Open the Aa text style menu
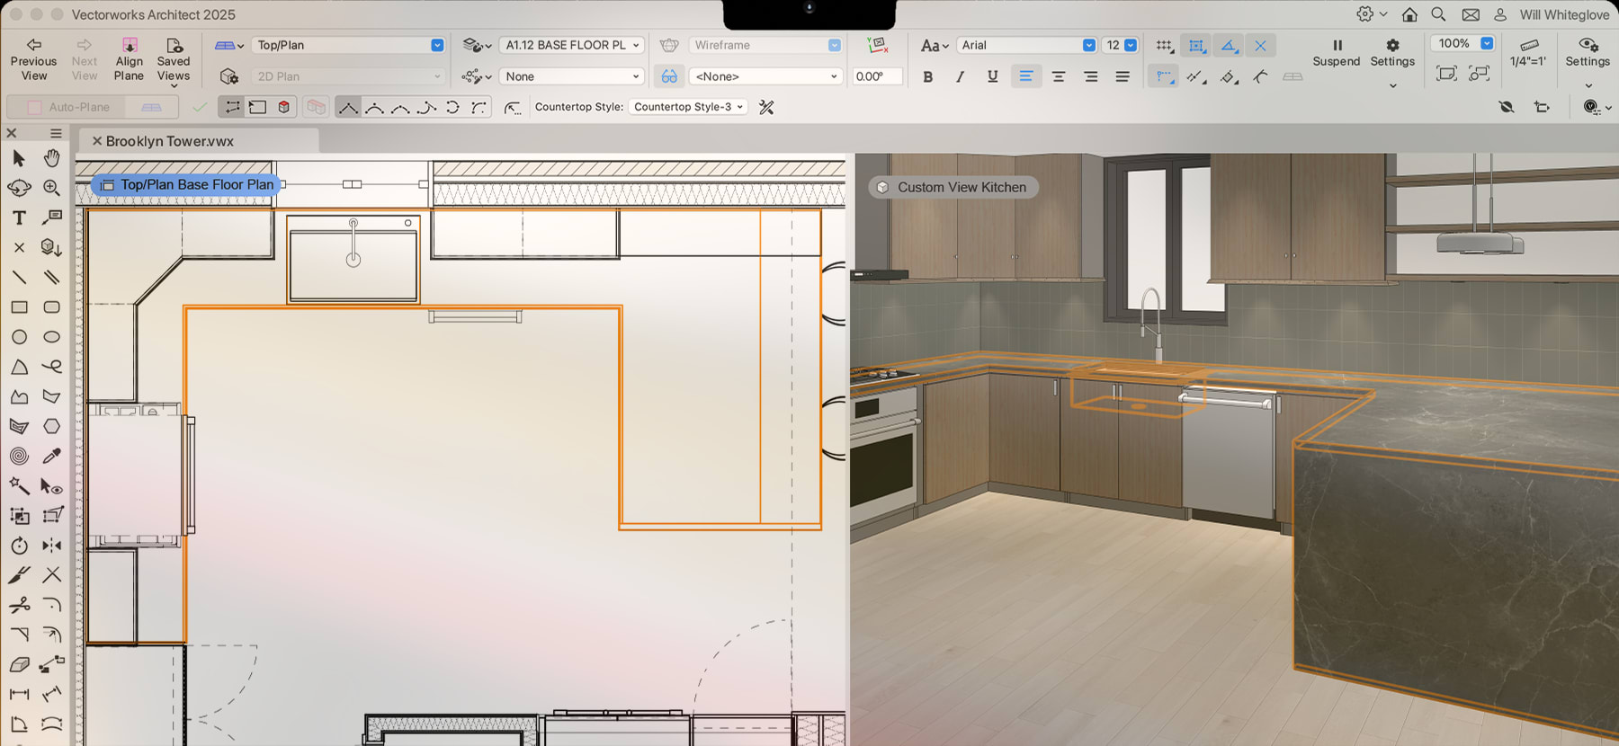 [935, 45]
